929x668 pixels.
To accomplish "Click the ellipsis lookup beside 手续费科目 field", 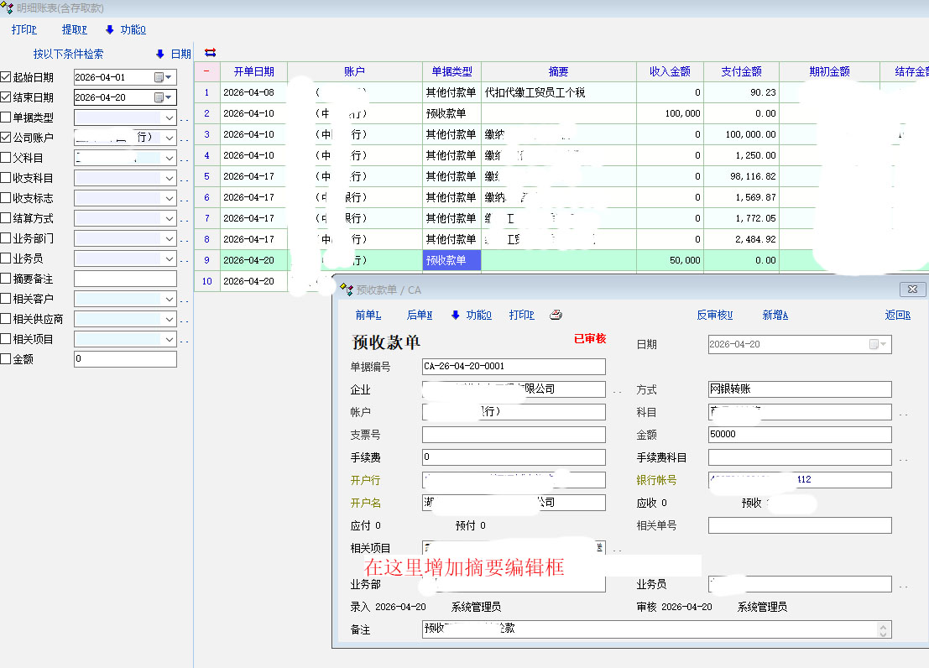I will (x=903, y=458).
